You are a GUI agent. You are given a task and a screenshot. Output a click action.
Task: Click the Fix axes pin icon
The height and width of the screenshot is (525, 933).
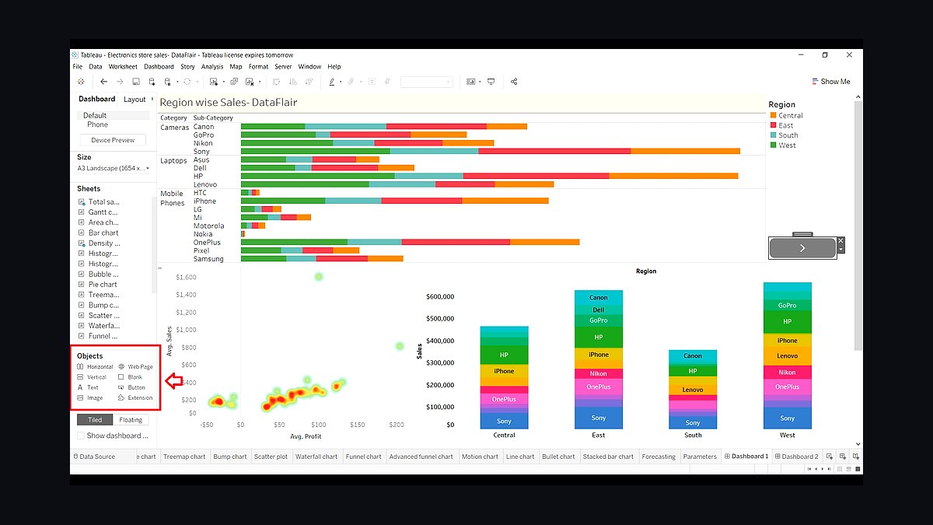tap(388, 82)
